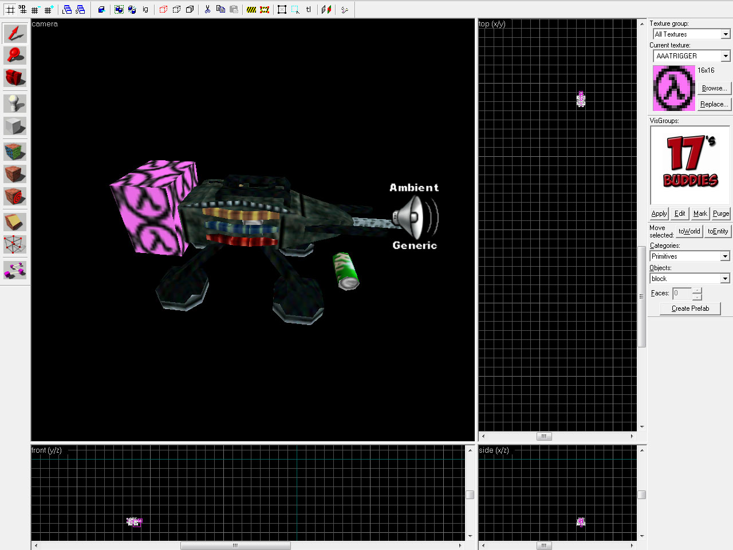Select the purple Path tool

click(15, 270)
